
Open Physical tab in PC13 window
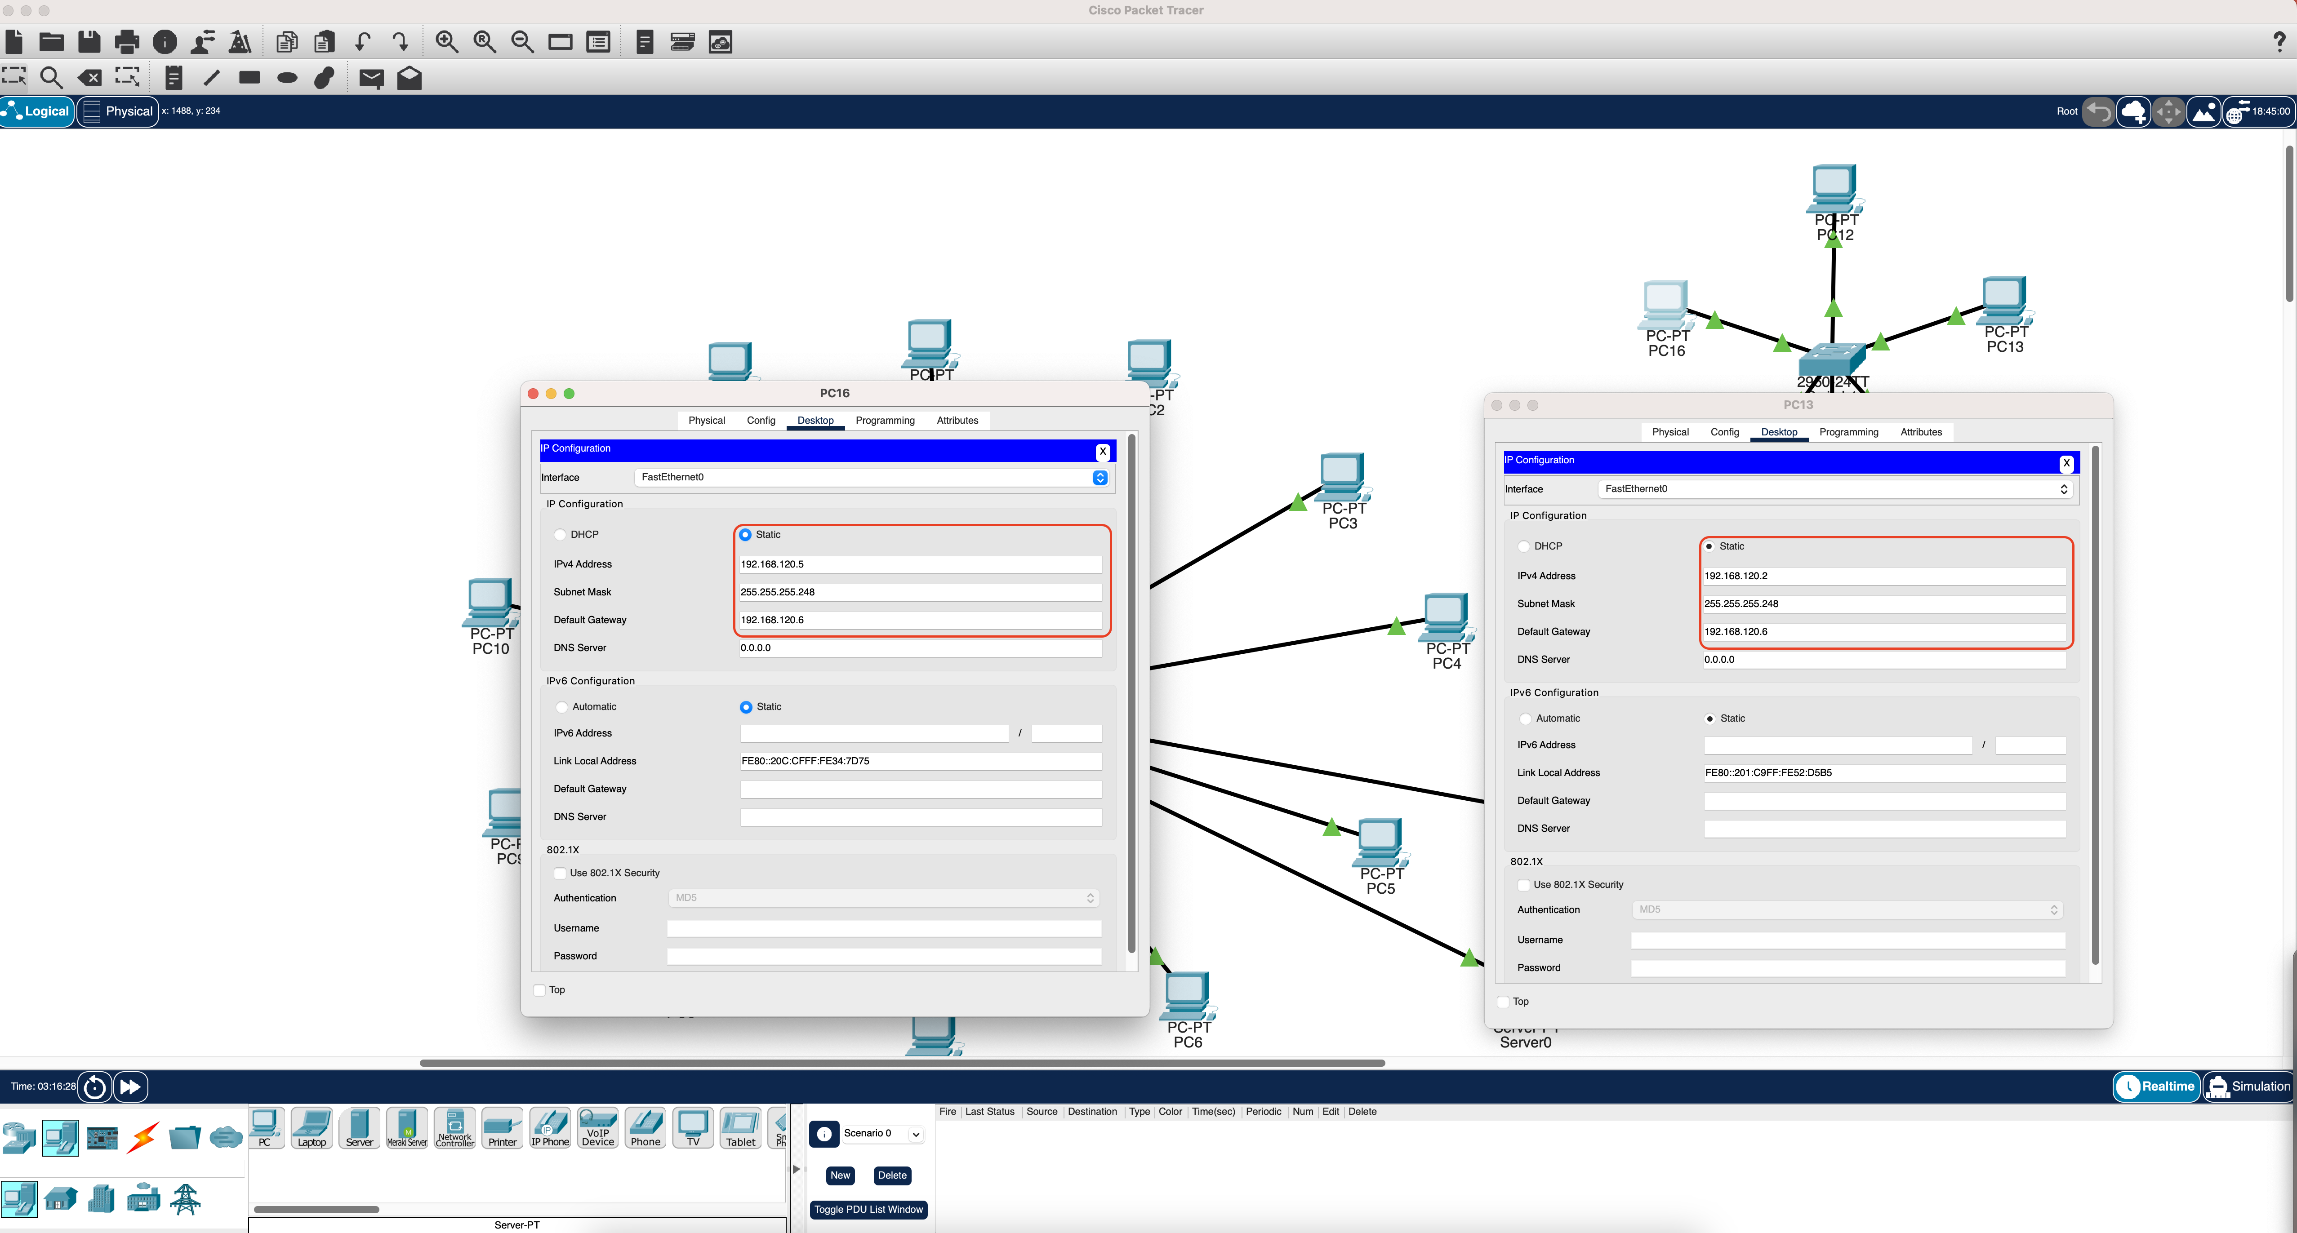pyautogui.click(x=1670, y=432)
